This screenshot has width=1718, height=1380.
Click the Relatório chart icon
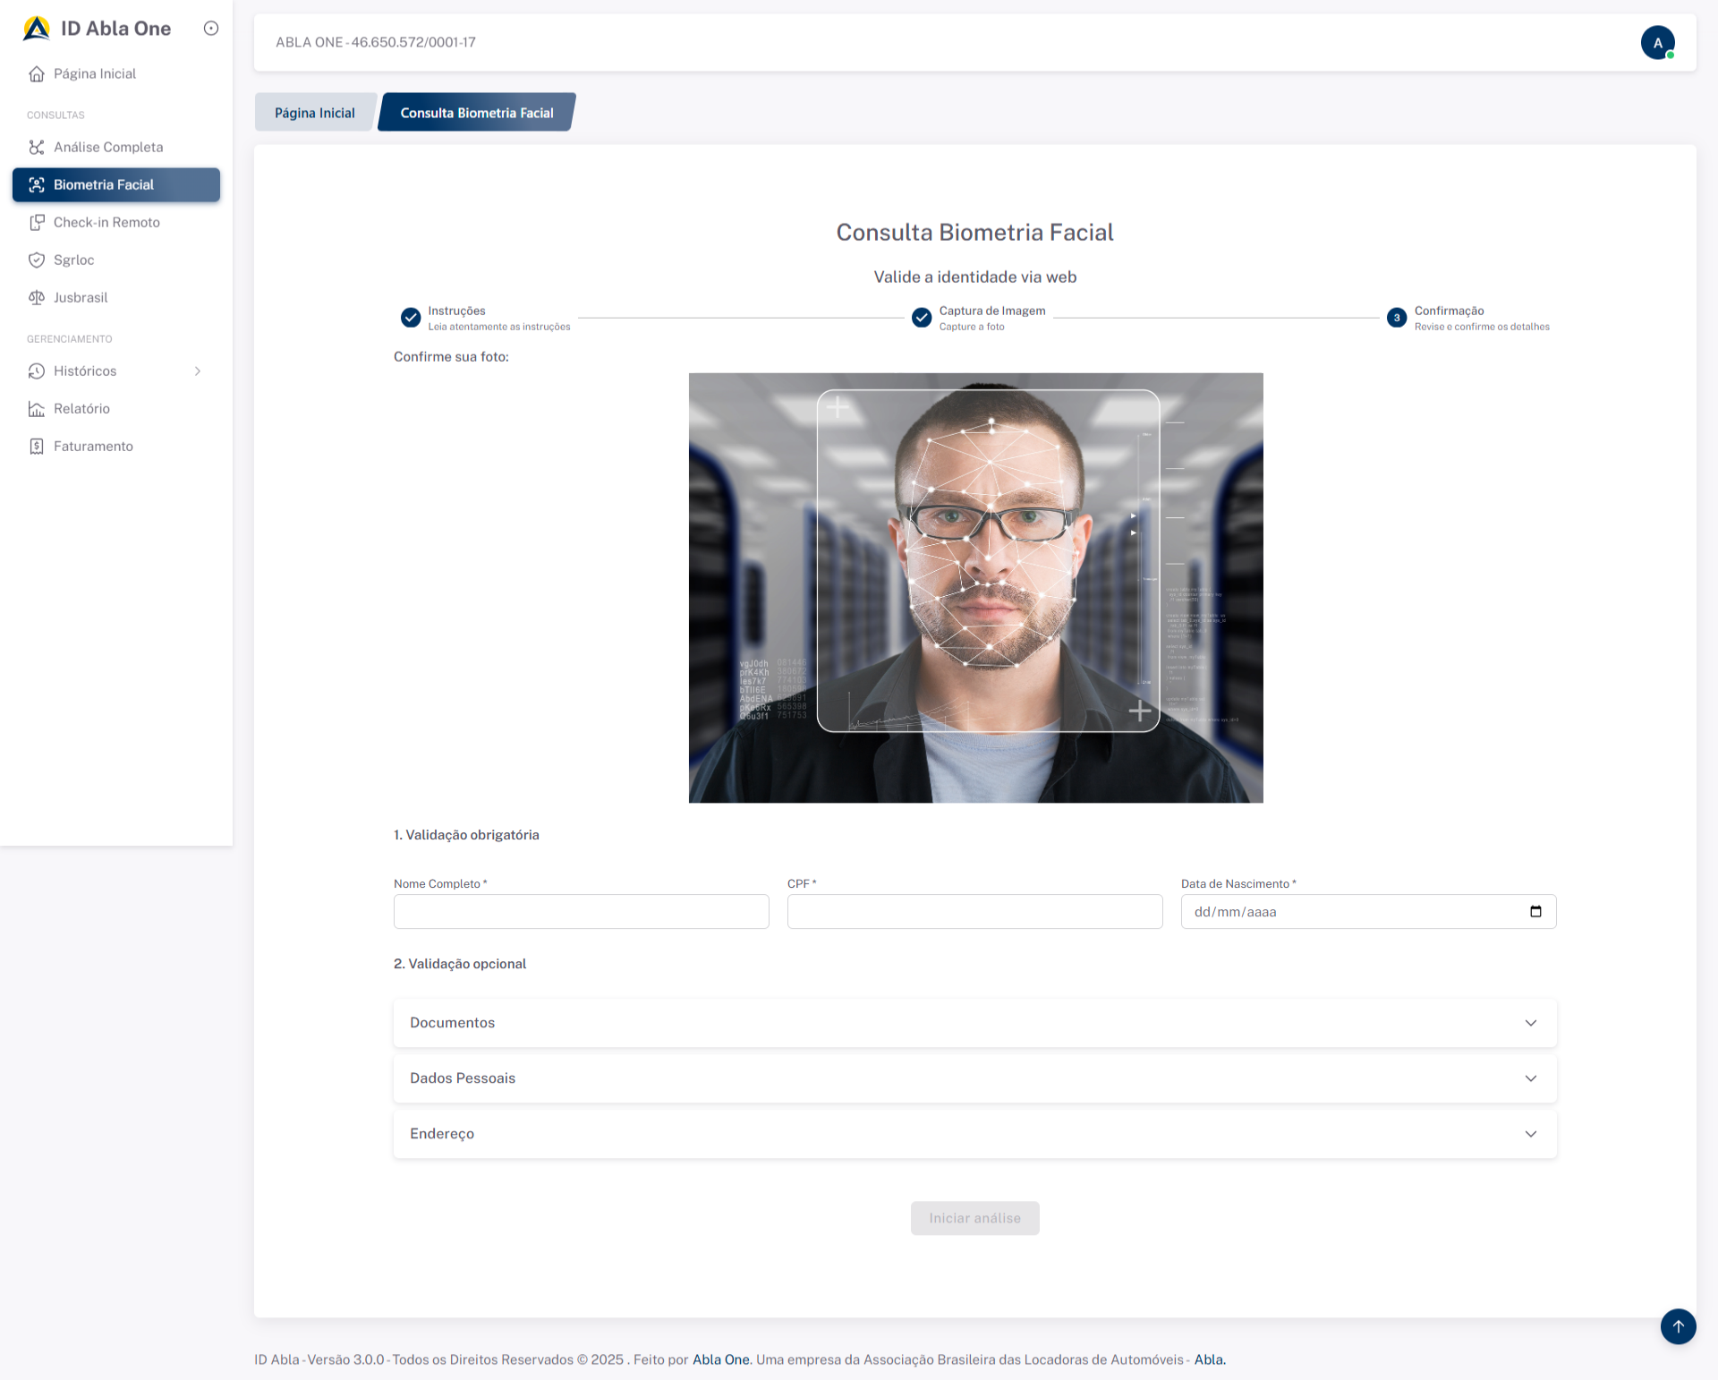click(x=37, y=409)
